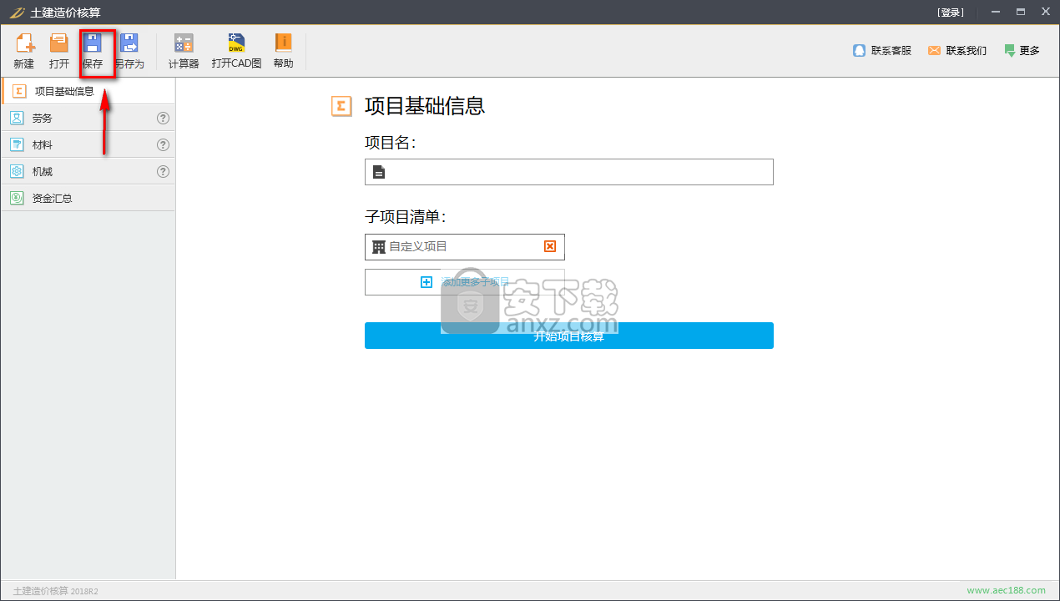Click the [登录] login link
This screenshot has width=1060, height=601.
[951, 13]
